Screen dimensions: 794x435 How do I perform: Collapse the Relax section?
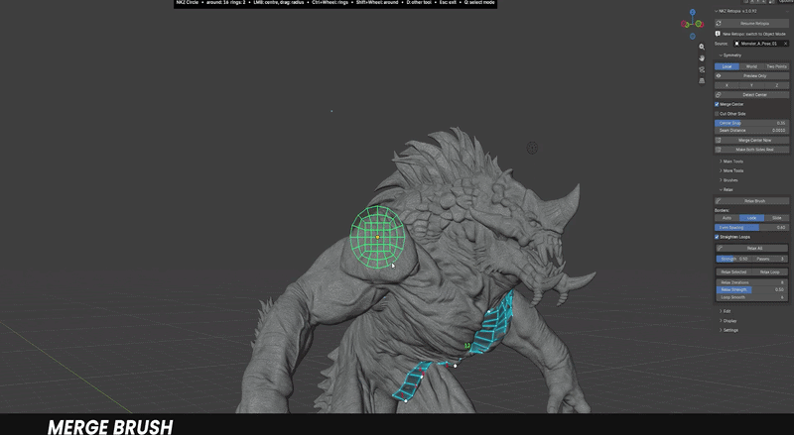[727, 189]
